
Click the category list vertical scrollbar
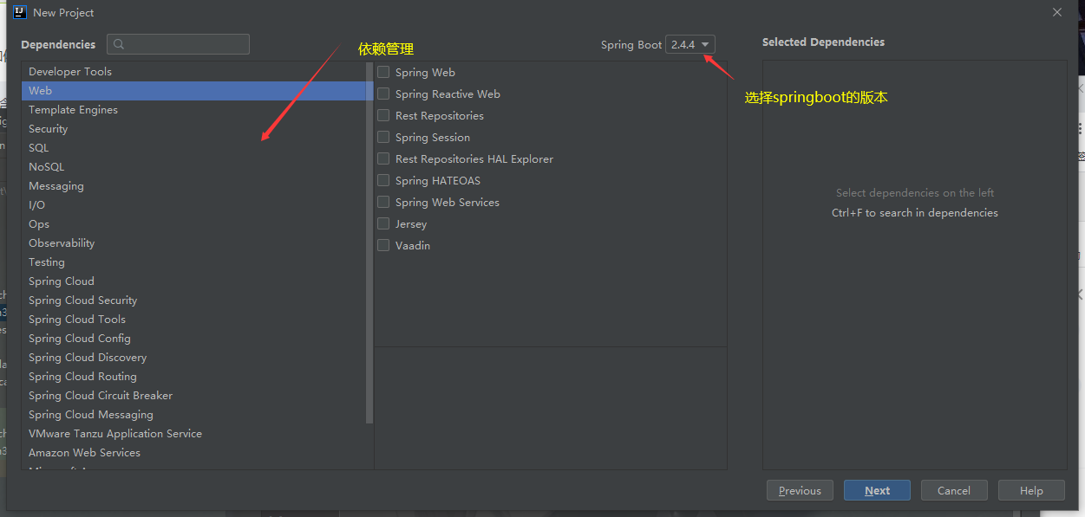(370, 242)
